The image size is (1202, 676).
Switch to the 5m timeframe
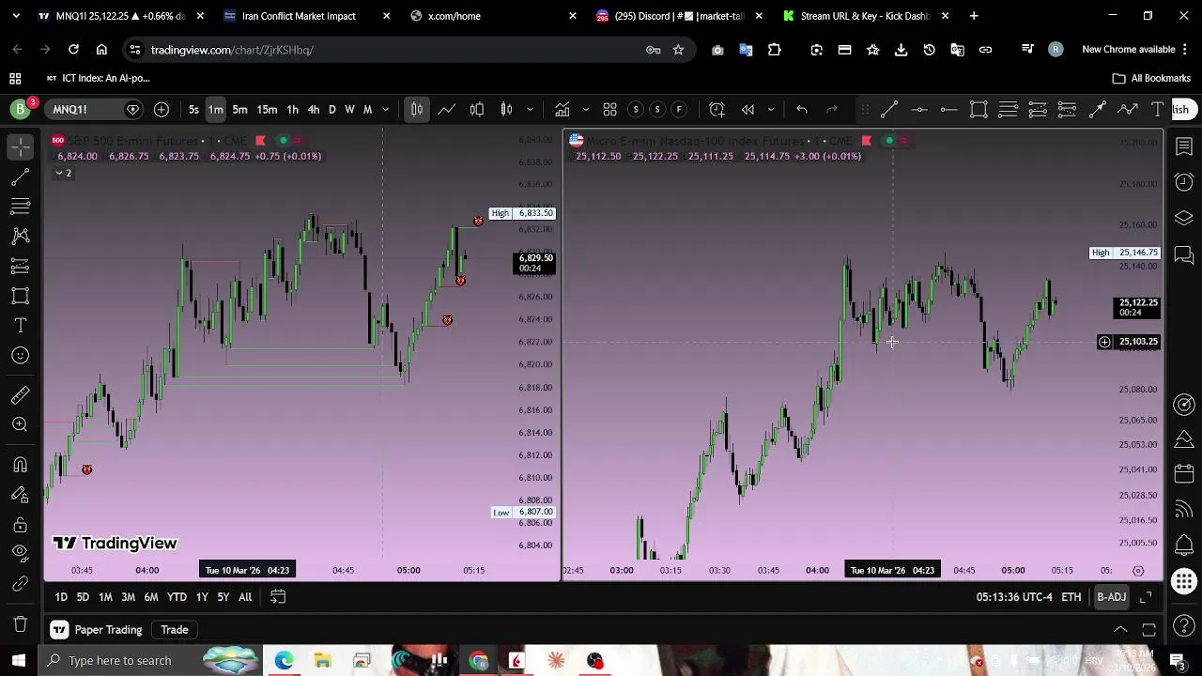pos(239,110)
